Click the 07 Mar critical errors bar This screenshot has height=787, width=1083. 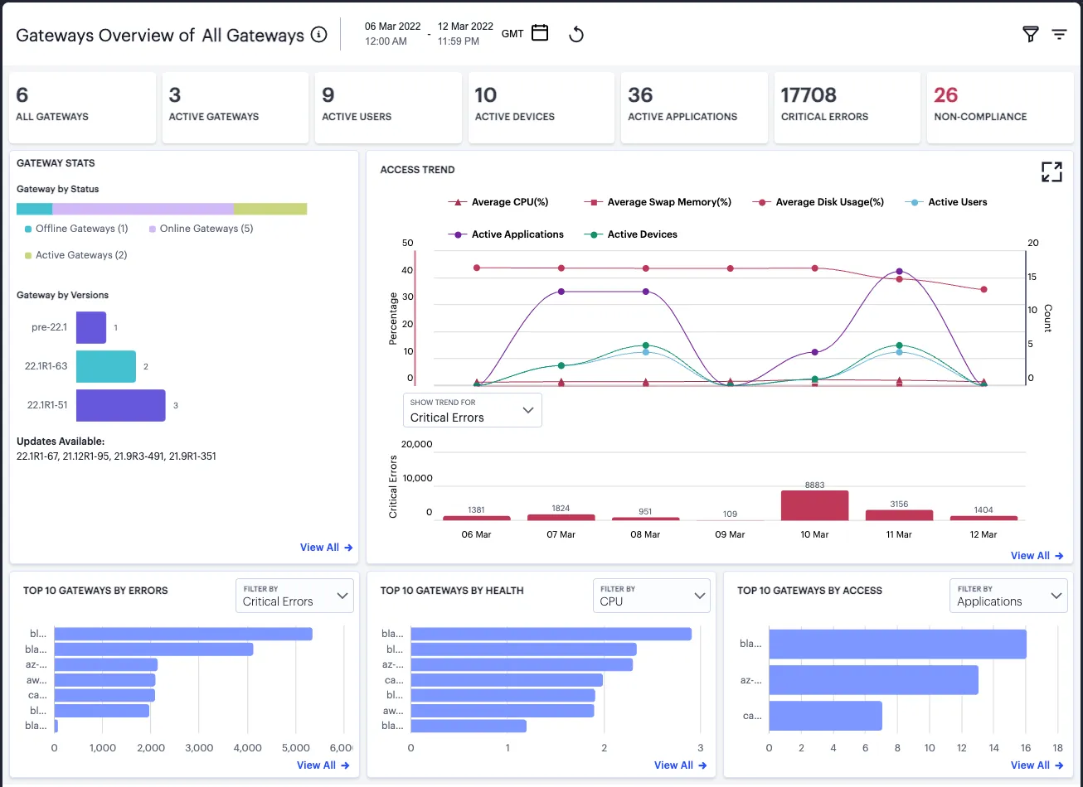coord(561,517)
